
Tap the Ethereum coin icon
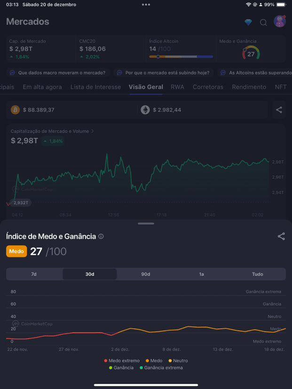(x=145, y=110)
